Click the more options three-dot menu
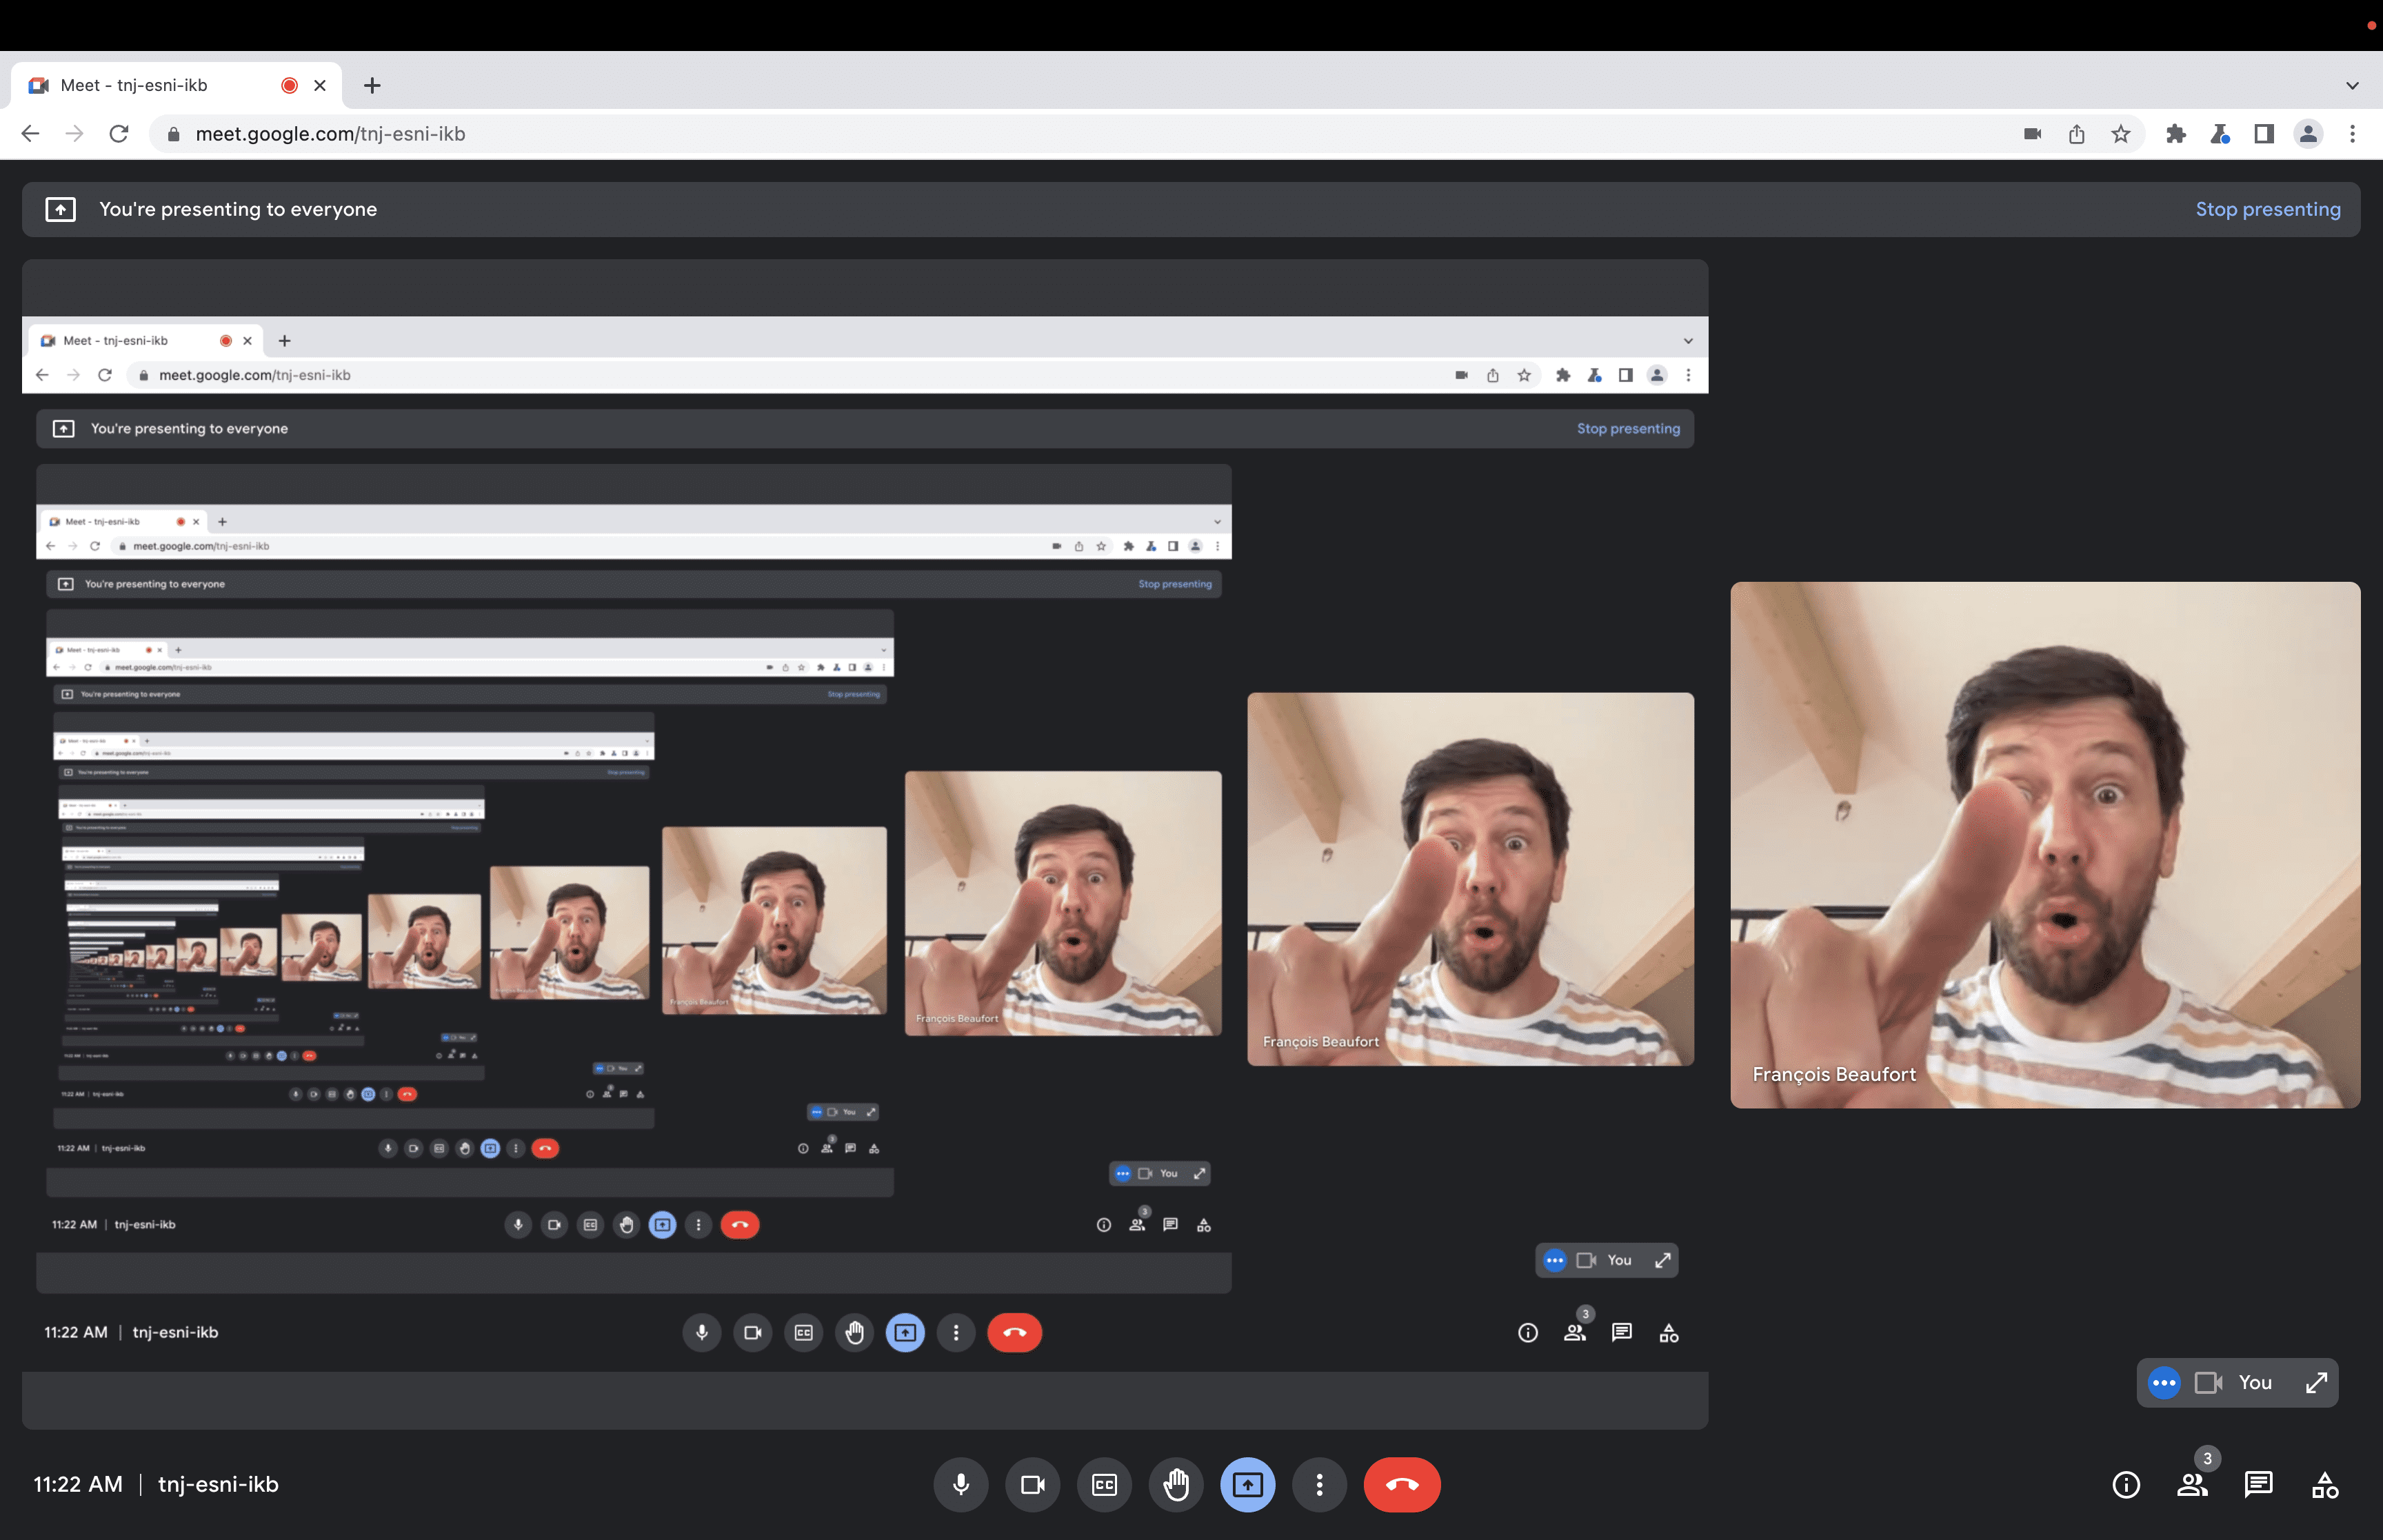Viewport: 2383px width, 1540px height. (x=1318, y=1484)
